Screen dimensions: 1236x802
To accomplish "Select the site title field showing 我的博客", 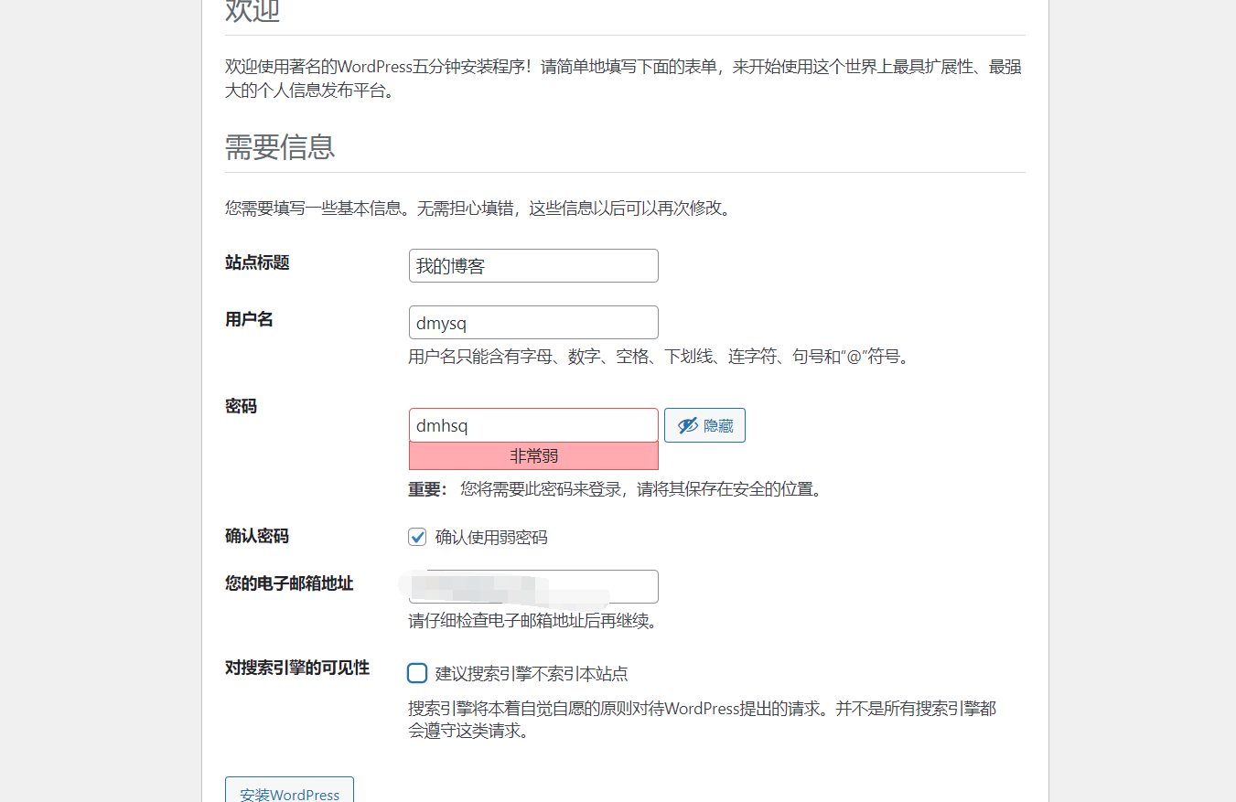I will [533, 265].
